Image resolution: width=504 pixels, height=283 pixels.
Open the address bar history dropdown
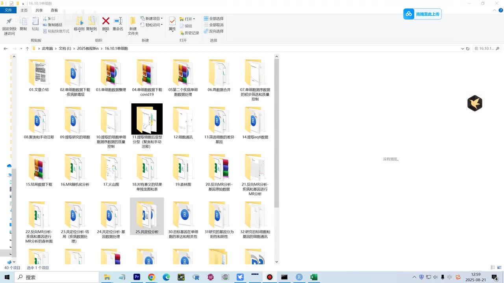point(462,49)
